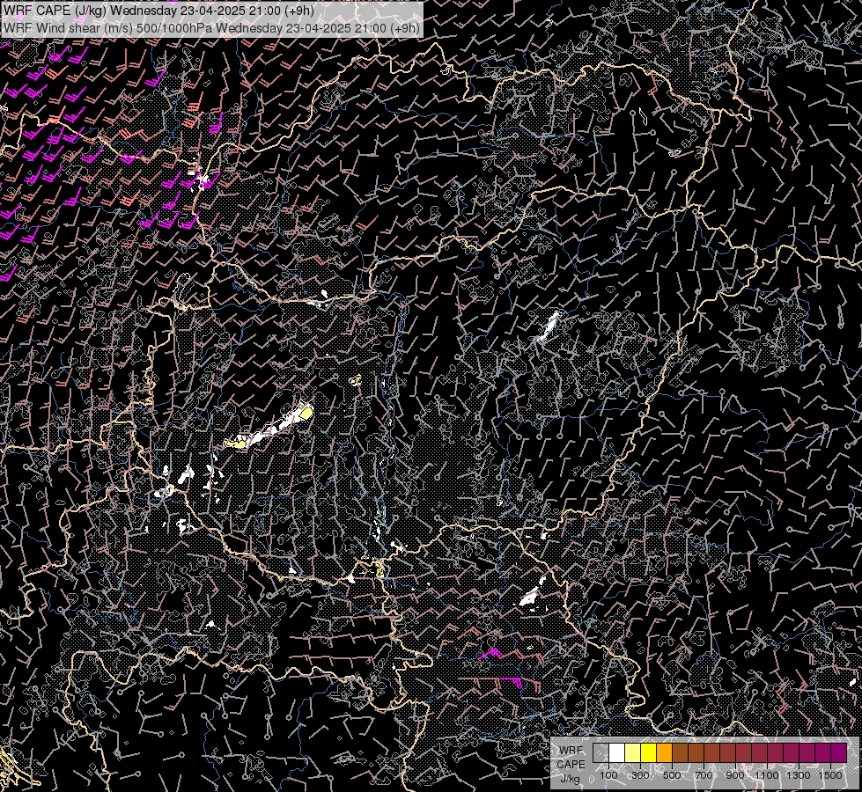Click the legend value 1500
862x792 pixels.
(x=830, y=775)
